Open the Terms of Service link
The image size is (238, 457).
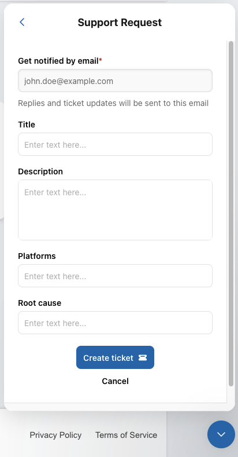[x=126, y=435]
